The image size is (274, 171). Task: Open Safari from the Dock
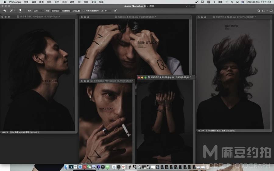[x=80, y=167]
